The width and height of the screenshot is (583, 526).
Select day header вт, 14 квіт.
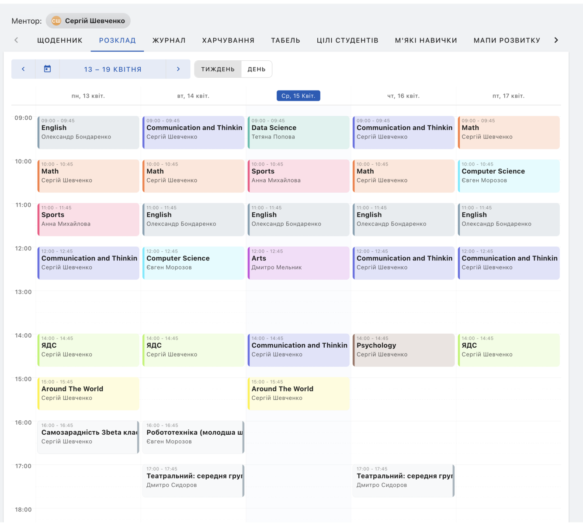[193, 96]
